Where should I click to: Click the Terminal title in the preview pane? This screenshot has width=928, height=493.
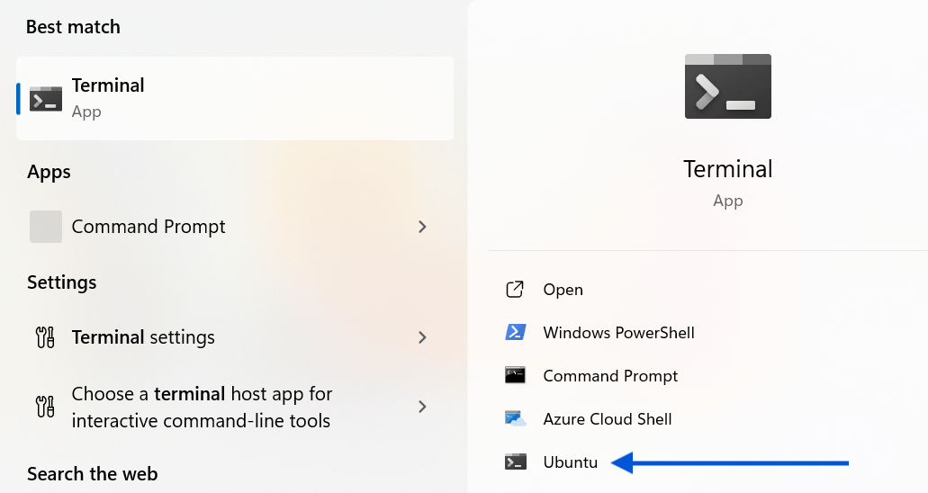[728, 169]
